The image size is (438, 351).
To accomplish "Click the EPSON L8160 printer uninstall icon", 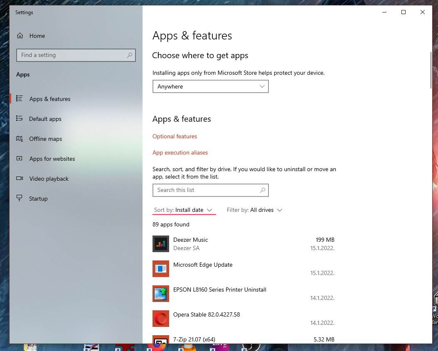I will [160, 294].
